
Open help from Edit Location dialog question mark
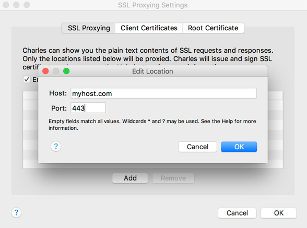(56, 147)
